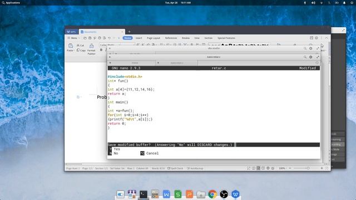Open the AppCenter store icon in the dock
This screenshot has width=356, height=200.
tap(132, 194)
